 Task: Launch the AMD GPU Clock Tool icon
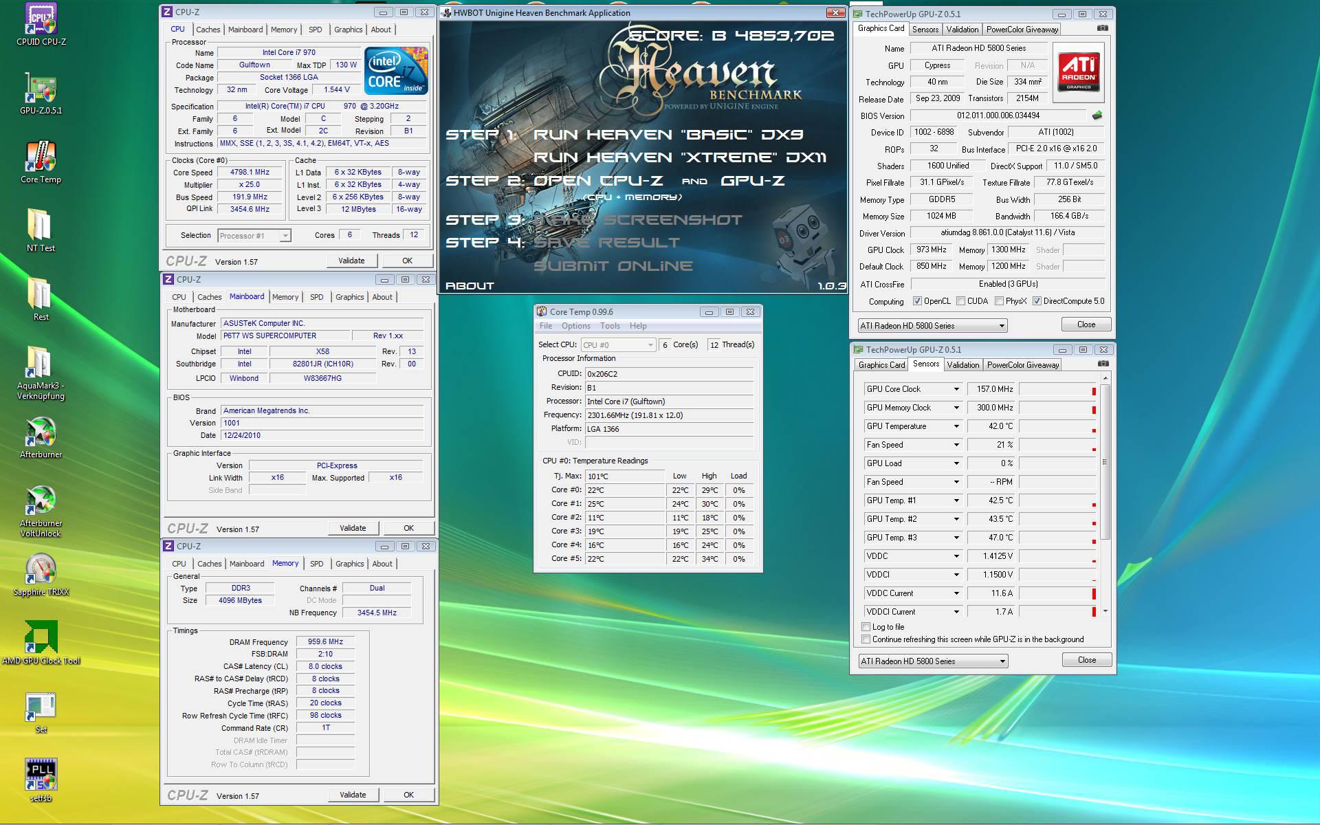coord(41,637)
